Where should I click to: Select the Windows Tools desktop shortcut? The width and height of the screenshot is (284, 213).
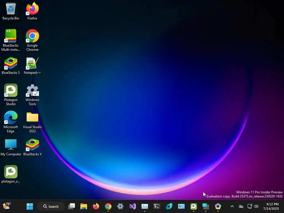point(32,95)
